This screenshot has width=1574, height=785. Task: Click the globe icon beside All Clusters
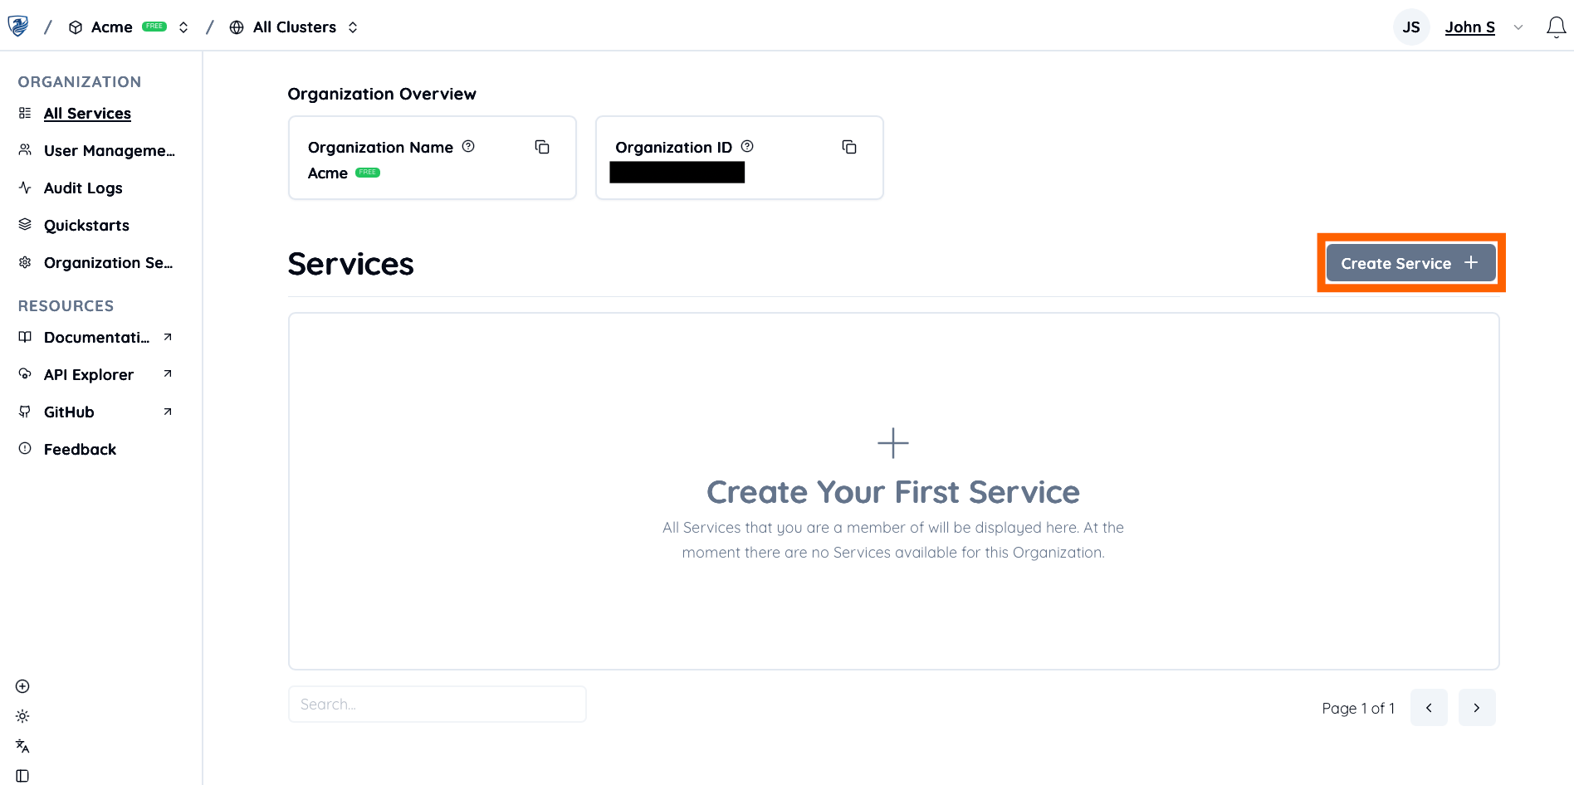[237, 27]
